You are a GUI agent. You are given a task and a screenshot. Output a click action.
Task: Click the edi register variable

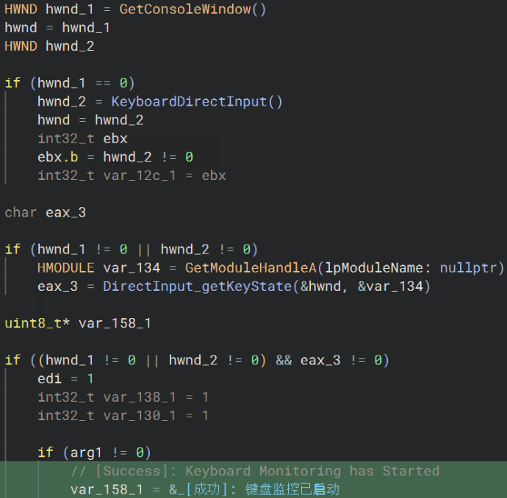pos(49,379)
